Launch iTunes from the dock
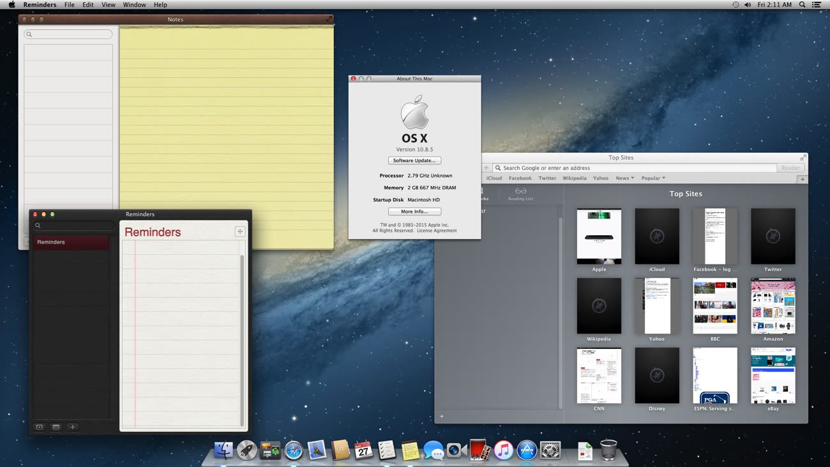Viewport: 830px width, 467px height. pos(503,450)
